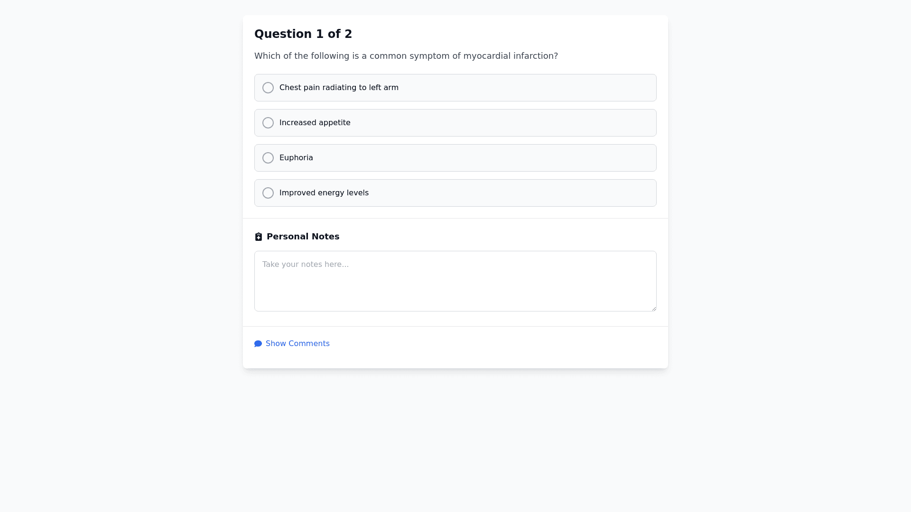
Task: Click the 'Euphoria' answer label
Action: pos(296,158)
